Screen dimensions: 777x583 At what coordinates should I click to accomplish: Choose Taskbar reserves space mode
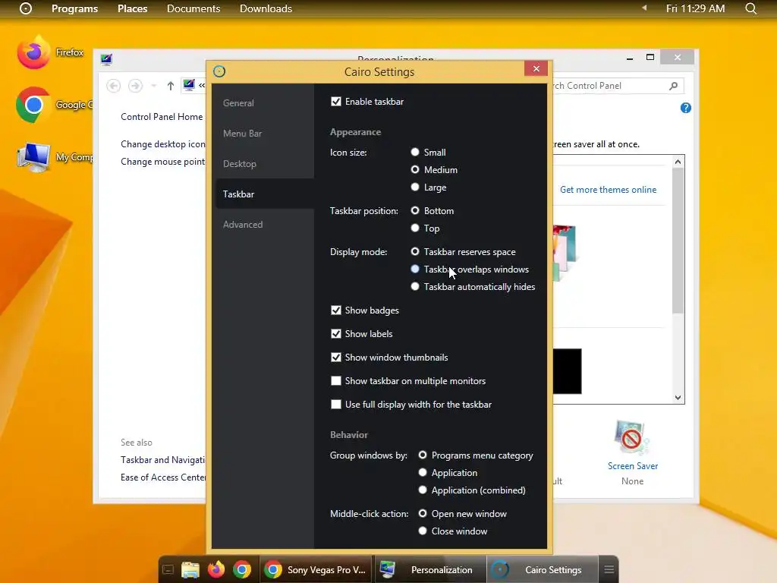point(415,252)
